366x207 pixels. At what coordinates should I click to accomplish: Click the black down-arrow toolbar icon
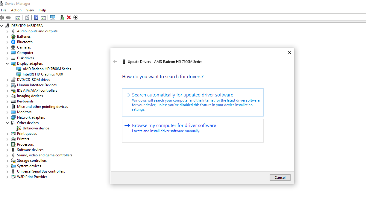pos(76,17)
